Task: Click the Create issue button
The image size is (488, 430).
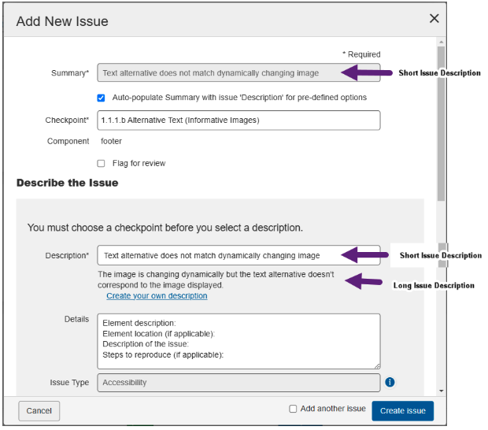Action: click(402, 410)
